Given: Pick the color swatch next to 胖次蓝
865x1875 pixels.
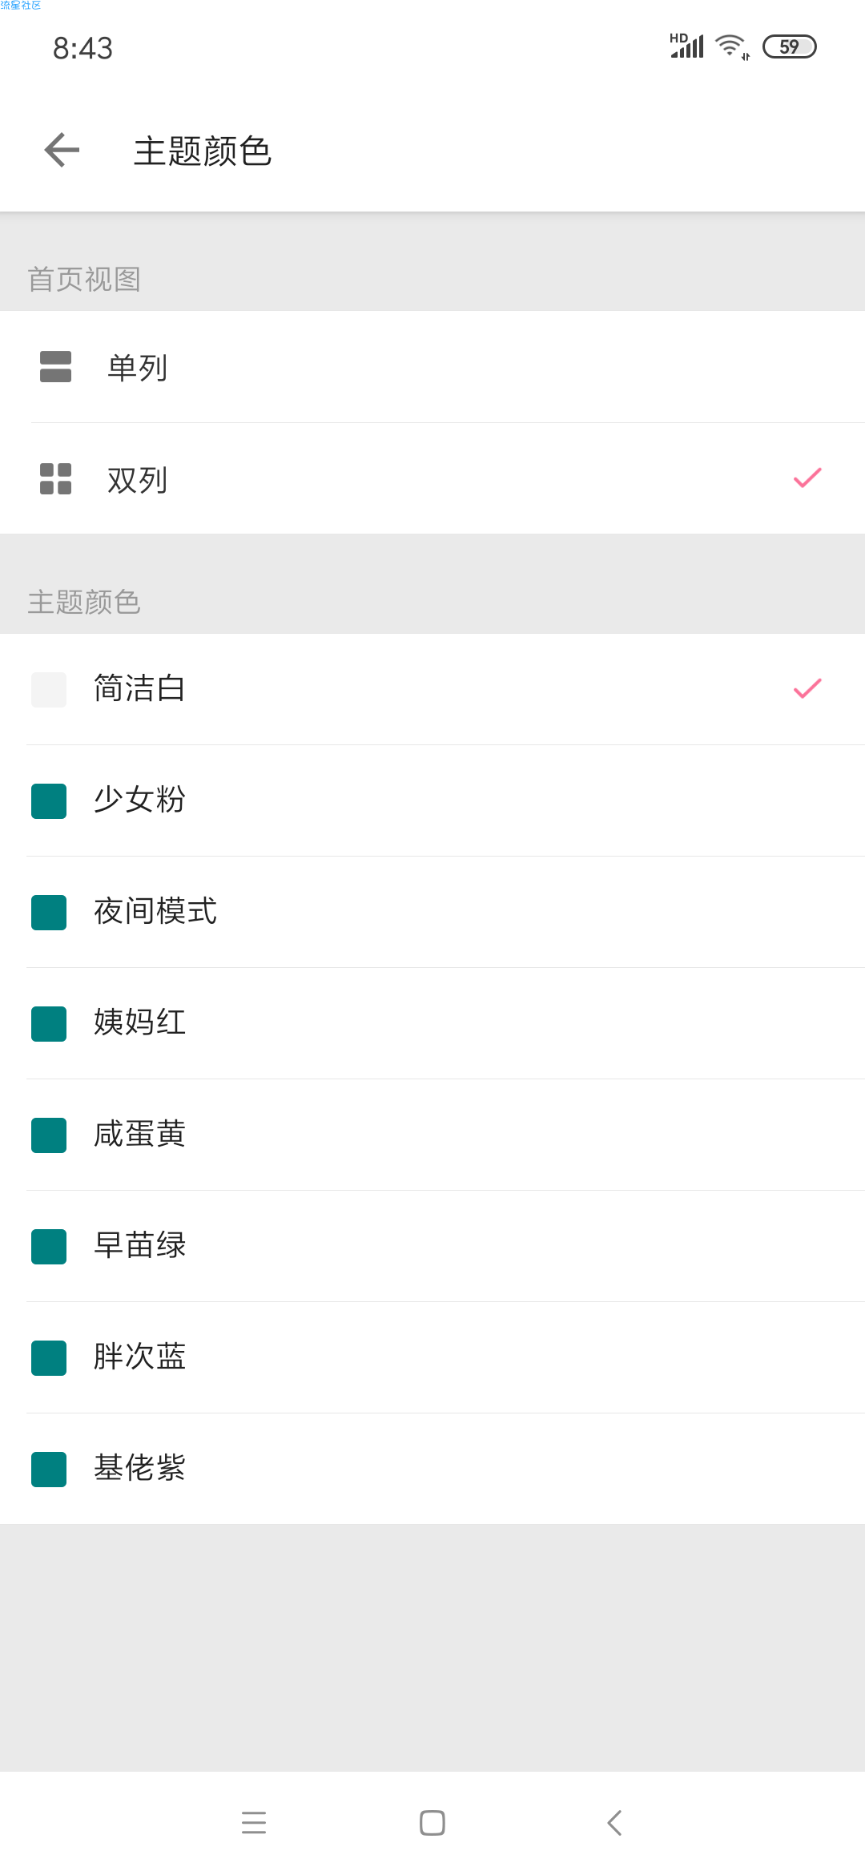Looking at the screenshot, I should click(49, 1358).
